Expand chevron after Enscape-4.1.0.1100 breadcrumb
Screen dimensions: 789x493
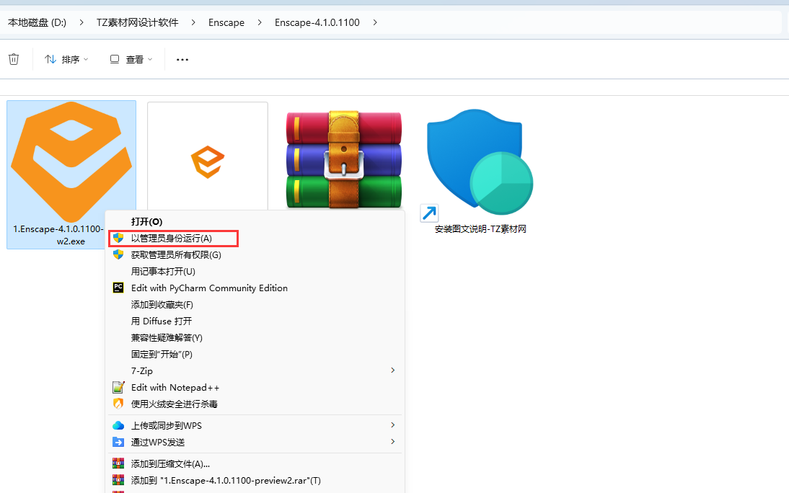[x=375, y=22]
